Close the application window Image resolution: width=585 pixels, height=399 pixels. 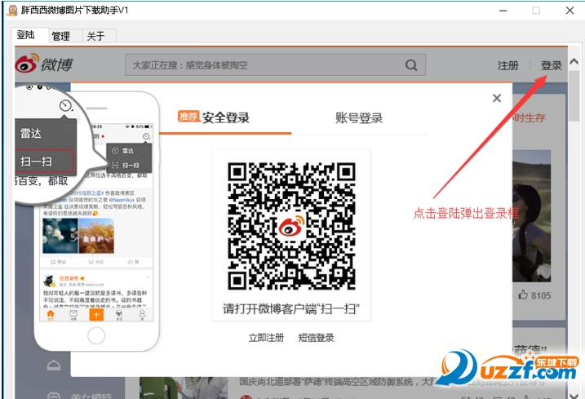pyautogui.click(x=569, y=11)
